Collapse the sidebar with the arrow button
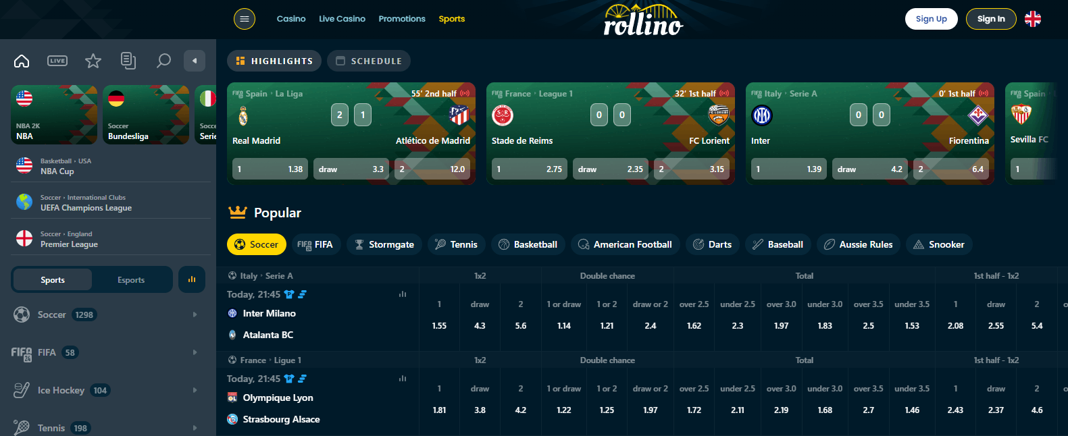The width and height of the screenshot is (1068, 436). (x=195, y=61)
